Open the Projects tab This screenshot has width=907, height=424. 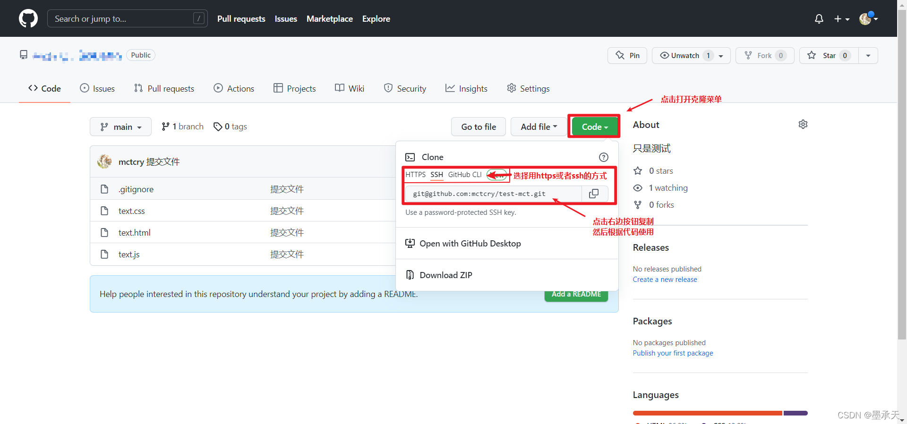pos(294,88)
